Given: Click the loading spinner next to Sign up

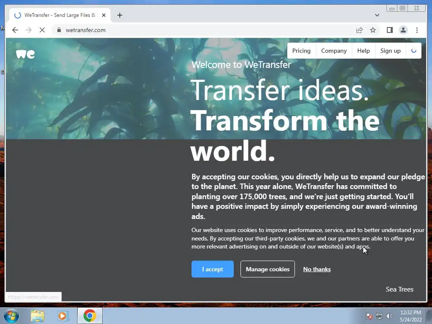Looking at the screenshot, I should (x=413, y=51).
